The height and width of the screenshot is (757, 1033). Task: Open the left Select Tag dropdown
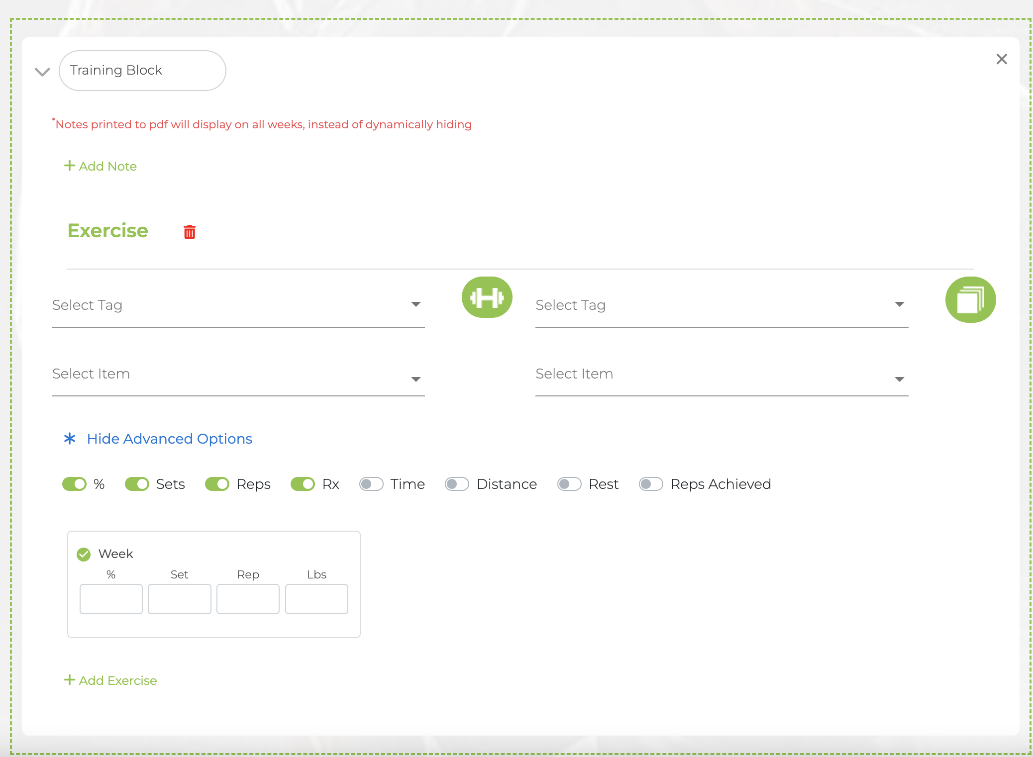[x=238, y=305]
